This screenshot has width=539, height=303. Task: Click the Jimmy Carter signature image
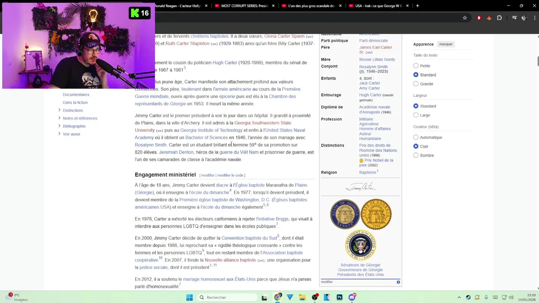point(360,186)
